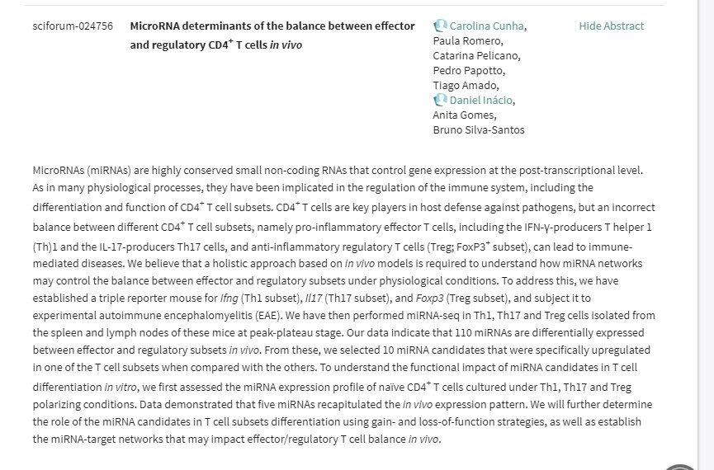
Task: Click author name Pedro Papotto
Action: click(x=469, y=70)
